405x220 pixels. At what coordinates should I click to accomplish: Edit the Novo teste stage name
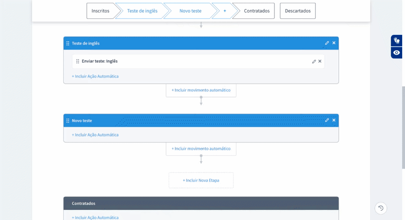click(327, 120)
